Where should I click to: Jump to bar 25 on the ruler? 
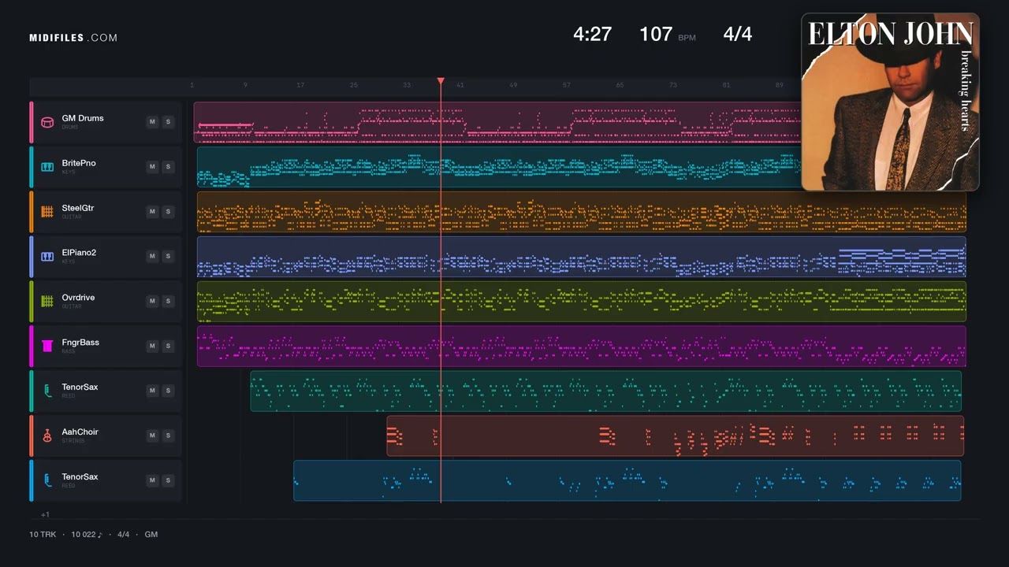(354, 85)
